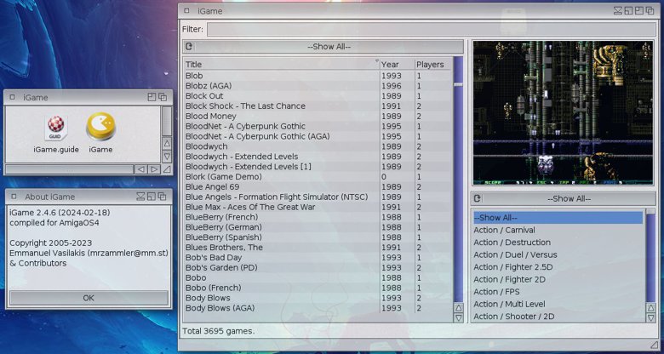Click the cycle icon above the genre list

(x=478, y=198)
